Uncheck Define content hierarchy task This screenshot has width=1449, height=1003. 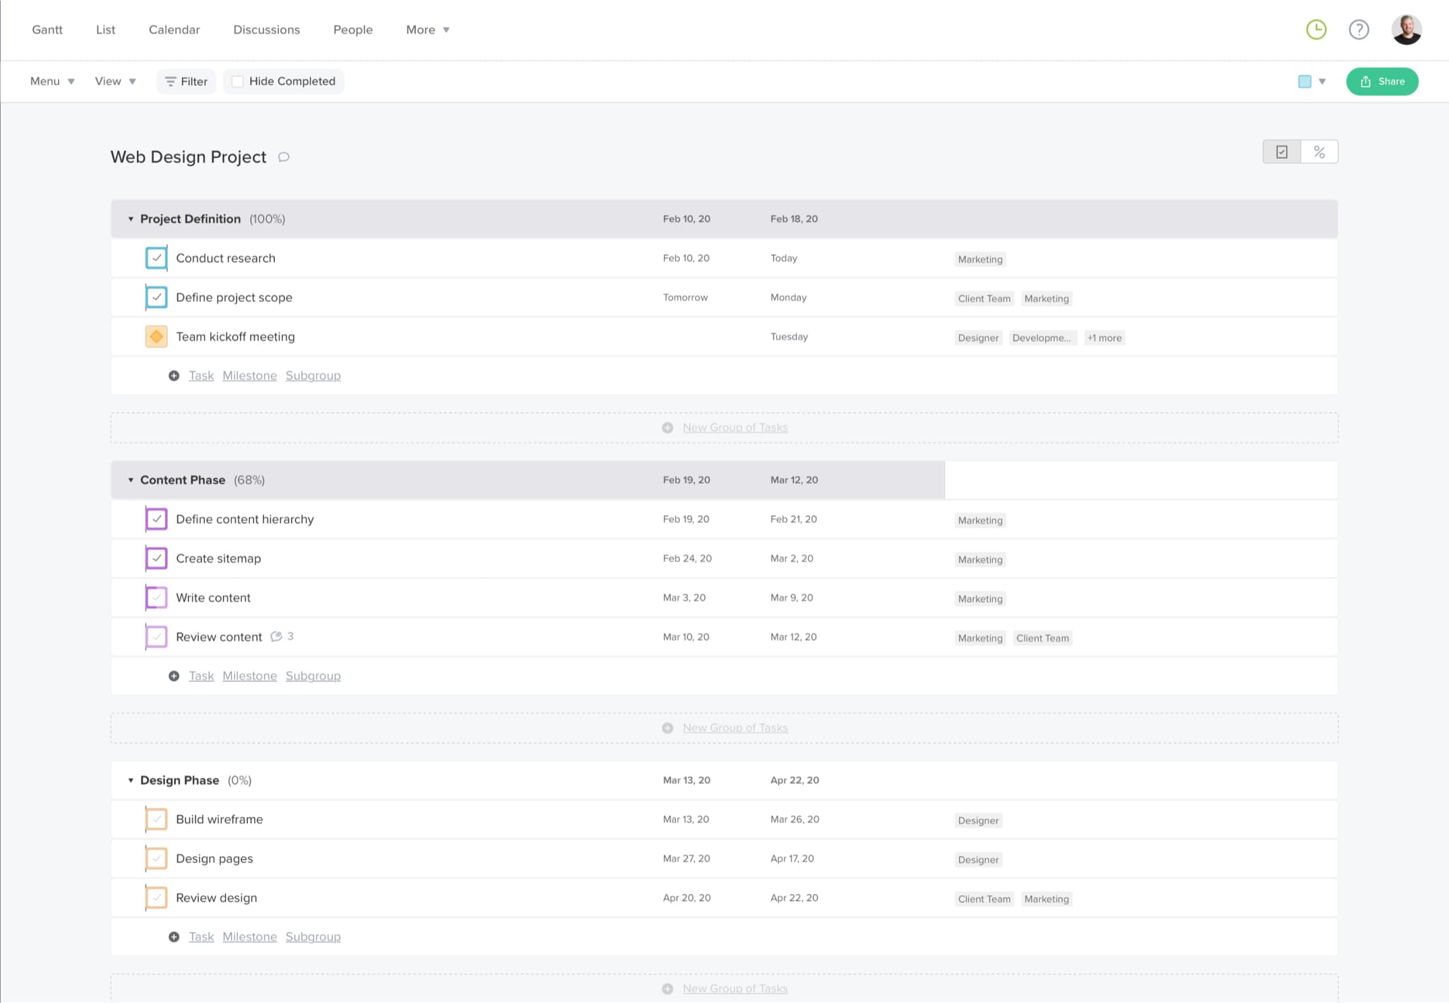pyautogui.click(x=156, y=519)
